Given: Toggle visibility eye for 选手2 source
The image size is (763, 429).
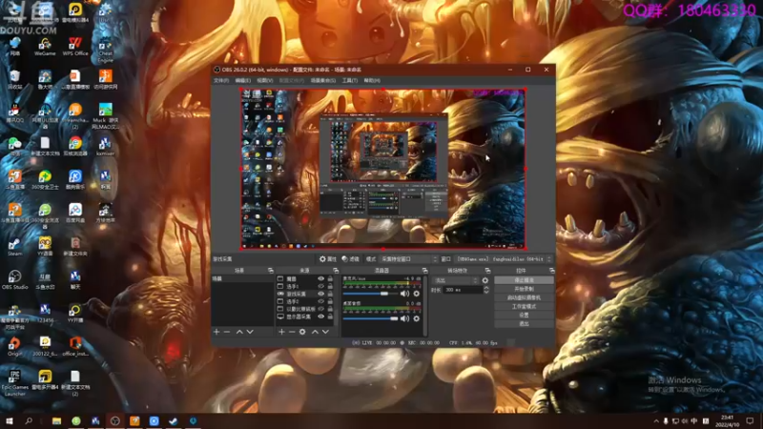Looking at the screenshot, I should tap(320, 301).
